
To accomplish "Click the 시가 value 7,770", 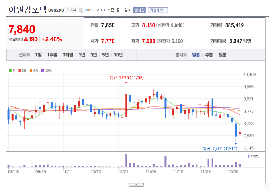I will tap(108, 41).
